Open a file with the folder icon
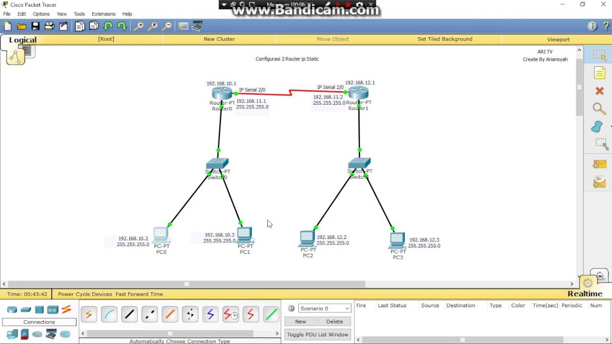The height and width of the screenshot is (344, 612). tap(22, 26)
